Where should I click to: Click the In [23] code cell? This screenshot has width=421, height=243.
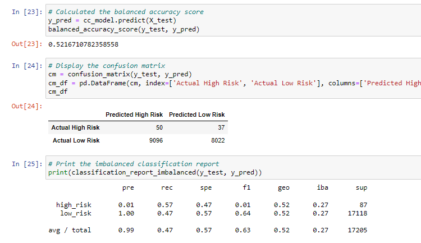click(234, 20)
